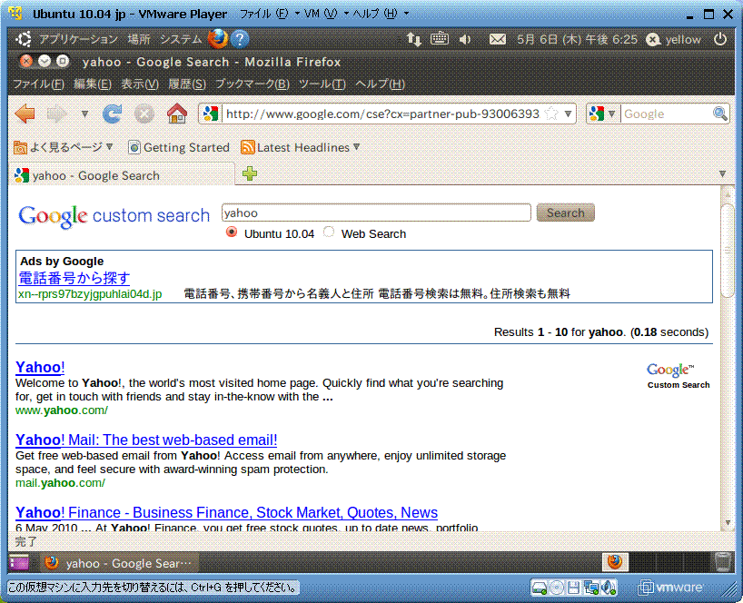Screen dimensions: 743x603
Task: Open the Ubuntu help icon in the top panel
Action: point(240,39)
